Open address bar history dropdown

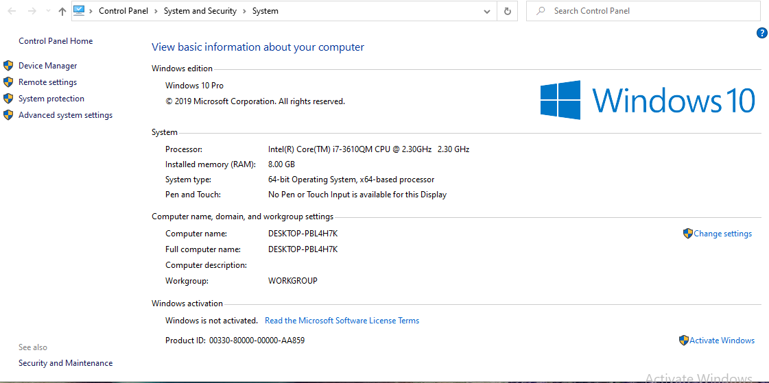click(487, 11)
